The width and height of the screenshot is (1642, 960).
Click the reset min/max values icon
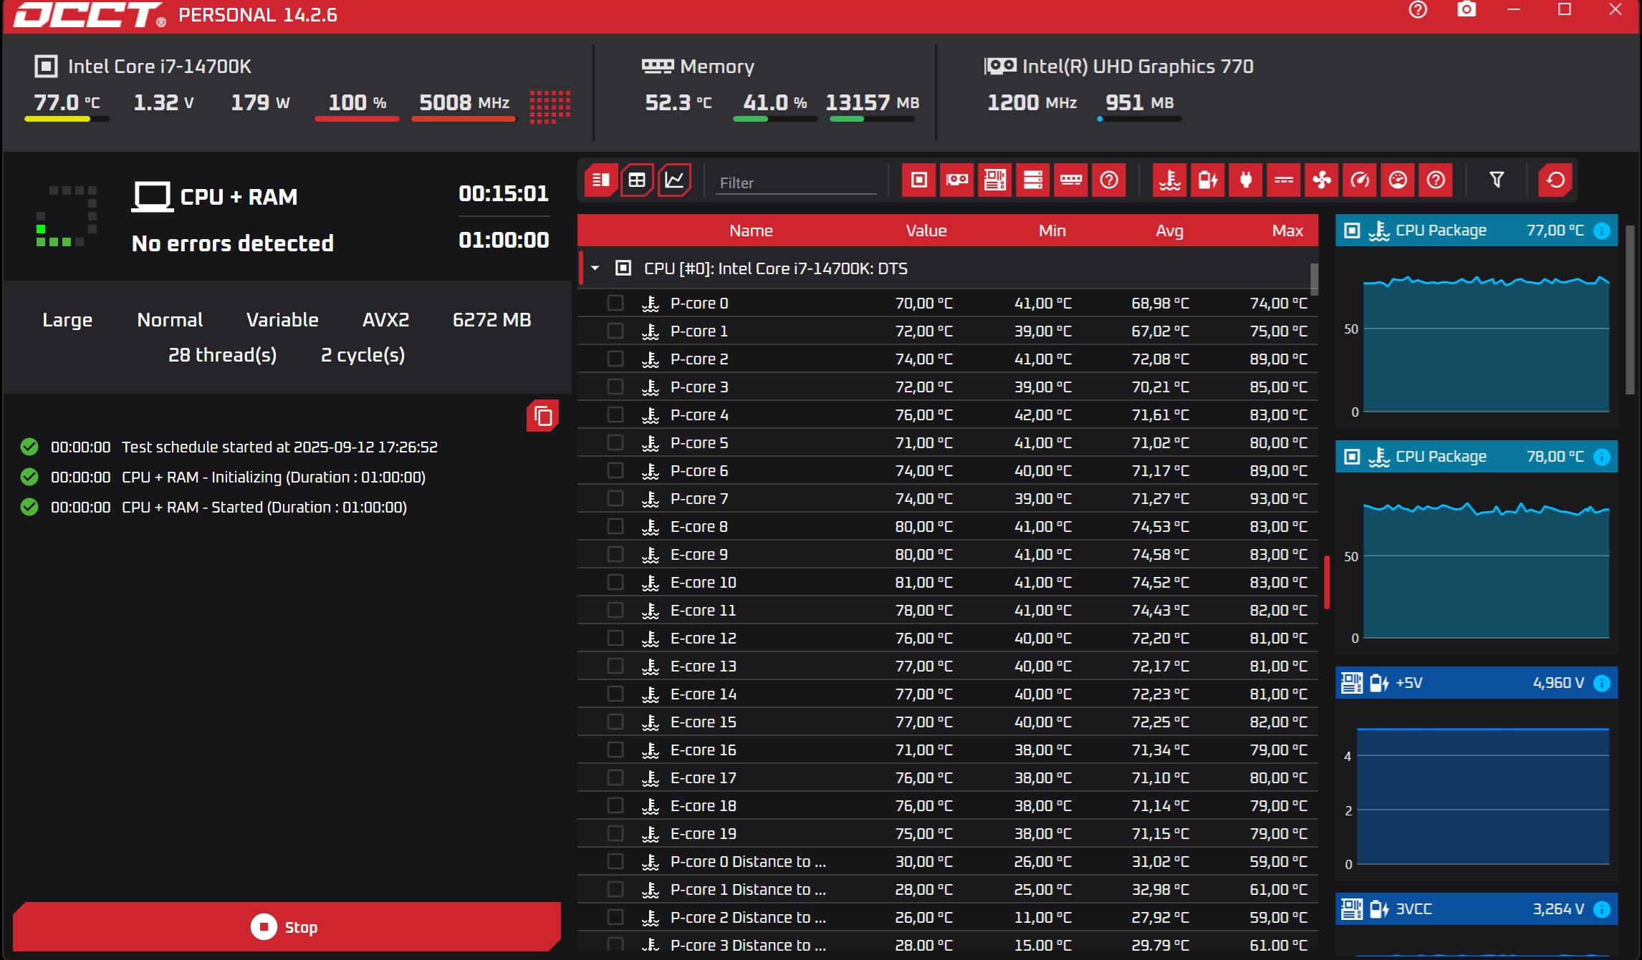pos(1555,180)
